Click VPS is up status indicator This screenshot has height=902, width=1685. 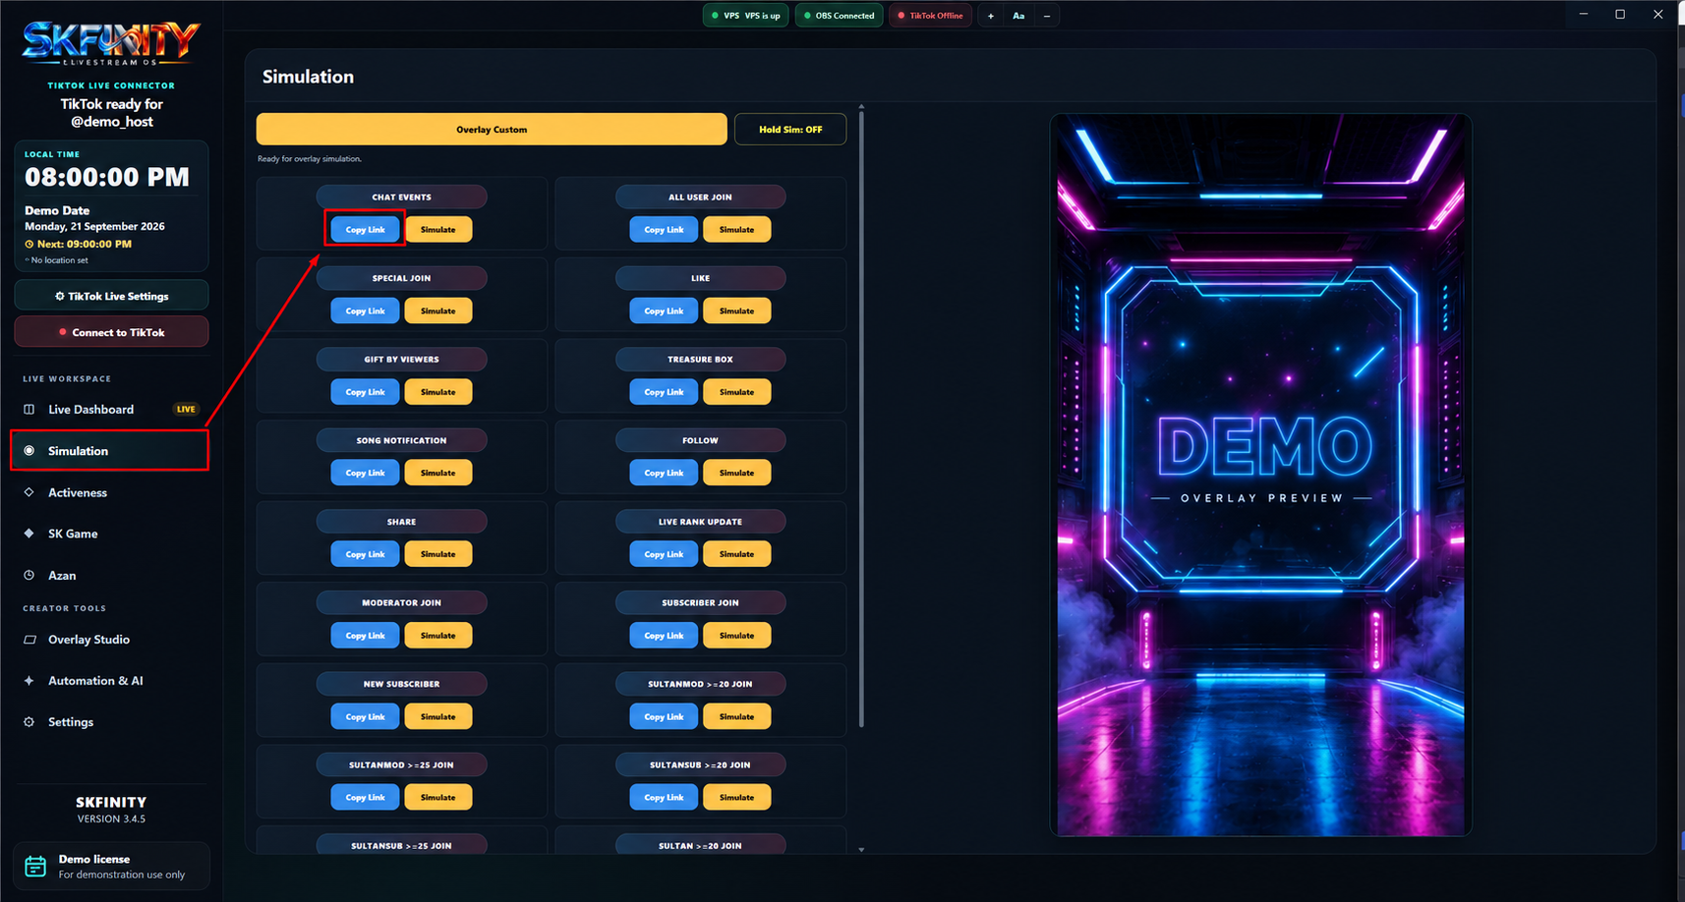tap(745, 16)
